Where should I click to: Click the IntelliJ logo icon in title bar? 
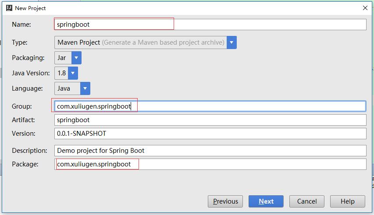pos(9,8)
